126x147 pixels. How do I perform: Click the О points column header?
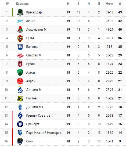120,4
